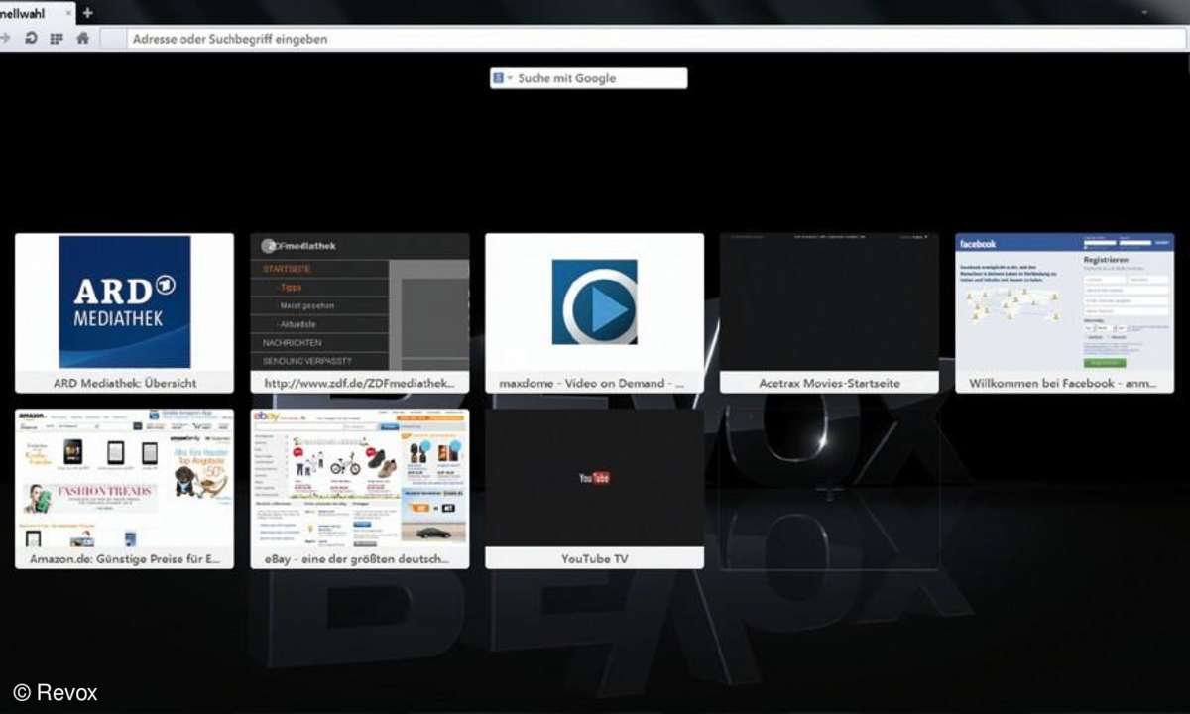Open the Willkommen bei Facebook tile
Viewport: 1190px width, 714px height.
click(1065, 313)
